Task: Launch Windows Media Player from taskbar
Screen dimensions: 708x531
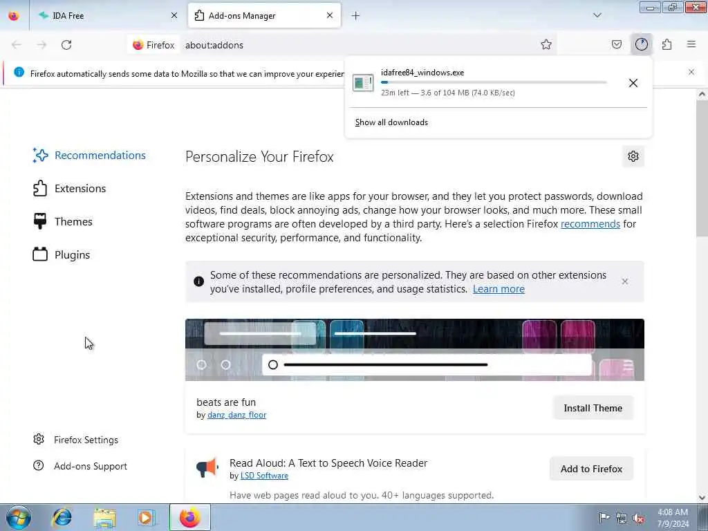Action: click(146, 517)
